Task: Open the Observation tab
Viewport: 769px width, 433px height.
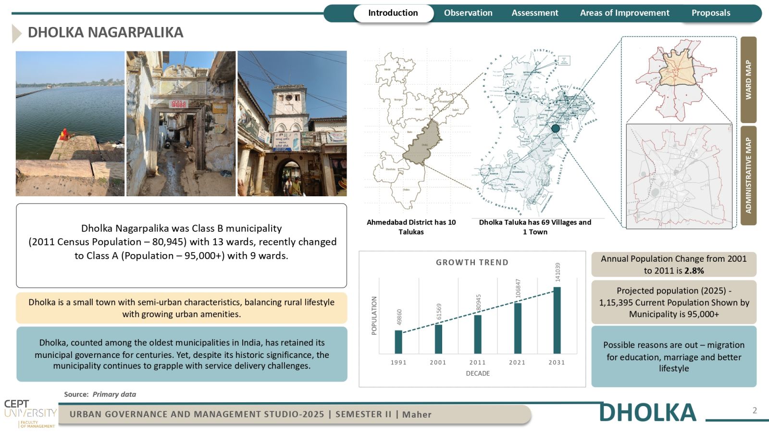Action: 468,13
